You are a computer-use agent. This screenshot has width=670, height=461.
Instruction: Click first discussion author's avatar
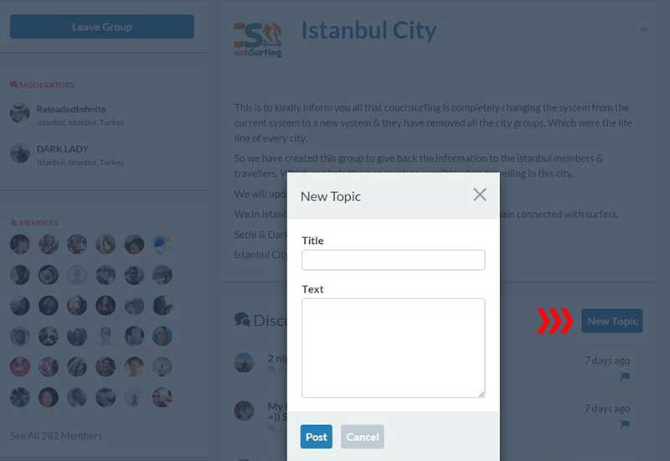[244, 363]
